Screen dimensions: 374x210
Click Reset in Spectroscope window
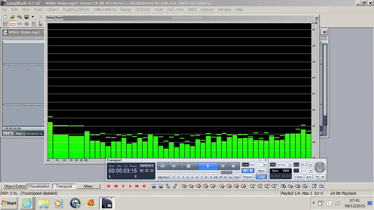point(59,17)
